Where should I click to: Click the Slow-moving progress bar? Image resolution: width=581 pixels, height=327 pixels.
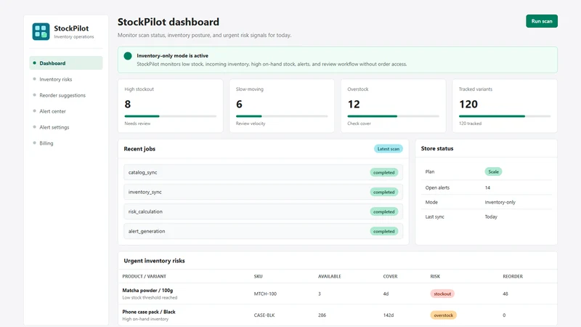(282, 116)
